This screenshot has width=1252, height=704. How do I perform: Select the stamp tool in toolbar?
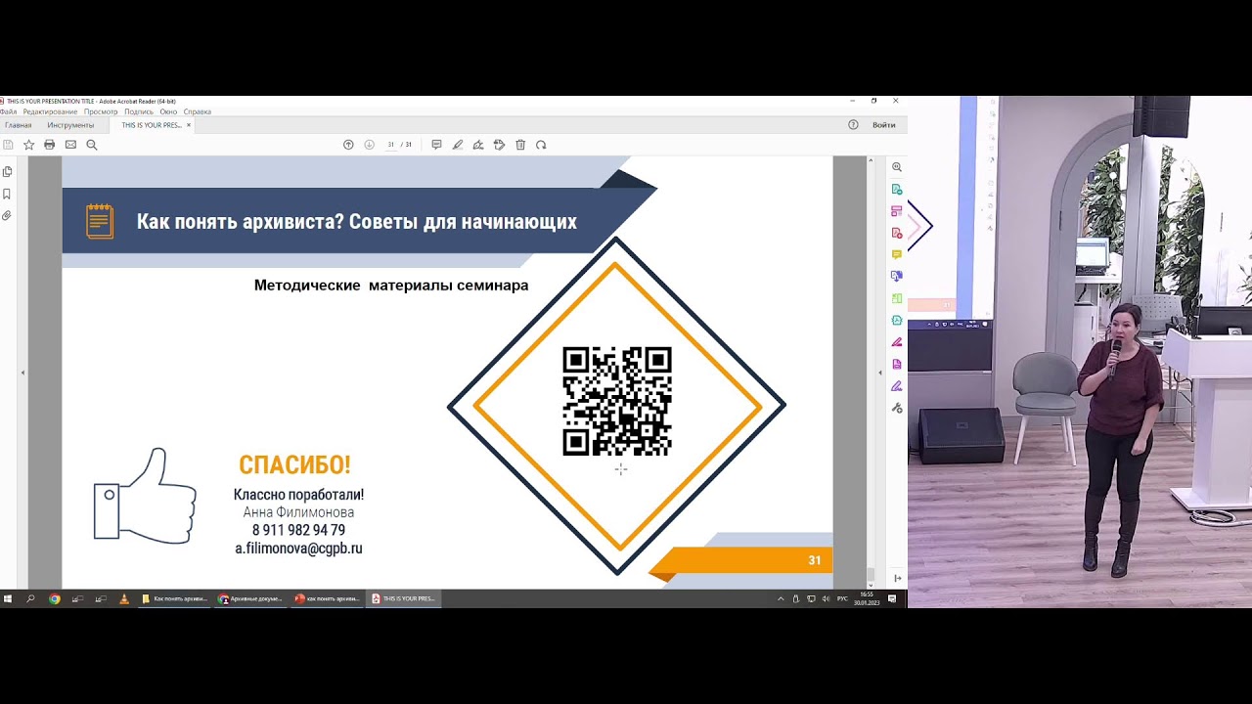(499, 145)
